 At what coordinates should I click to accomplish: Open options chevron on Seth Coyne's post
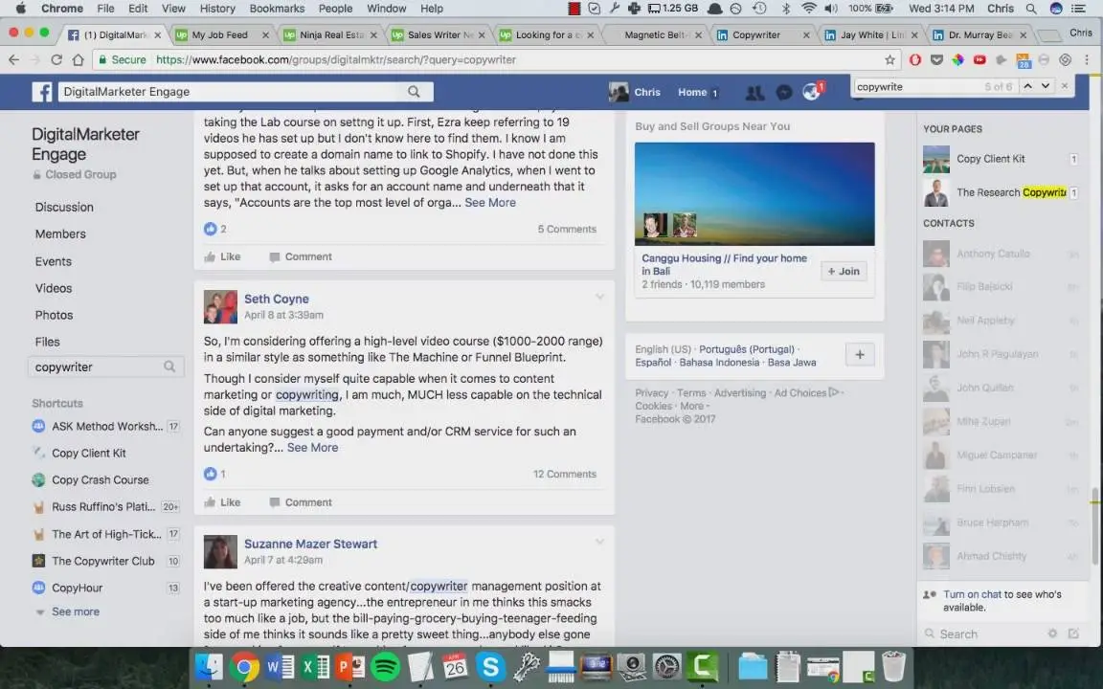click(599, 297)
